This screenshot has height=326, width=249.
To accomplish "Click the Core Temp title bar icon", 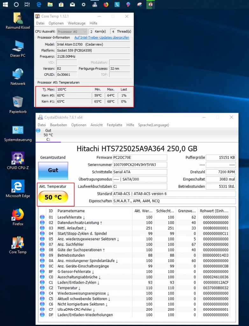I will (38, 16).
